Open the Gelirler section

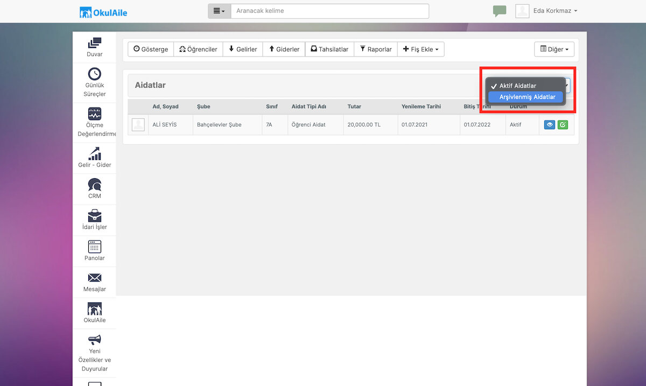[x=243, y=50]
